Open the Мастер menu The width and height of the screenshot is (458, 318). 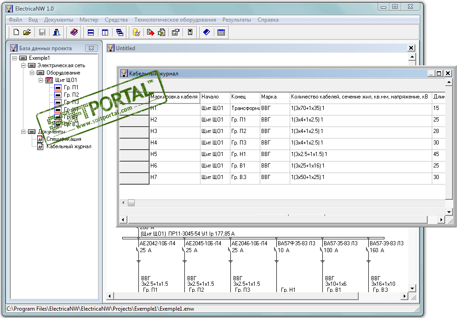coord(89,20)
